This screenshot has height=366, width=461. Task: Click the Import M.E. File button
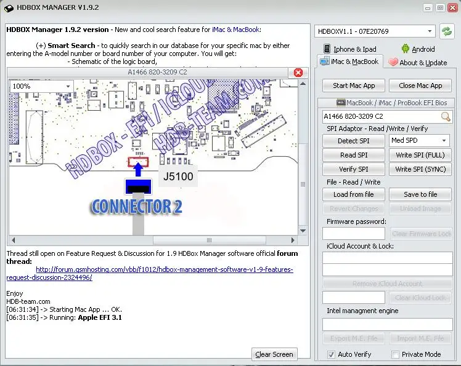[x=420, y=338]
